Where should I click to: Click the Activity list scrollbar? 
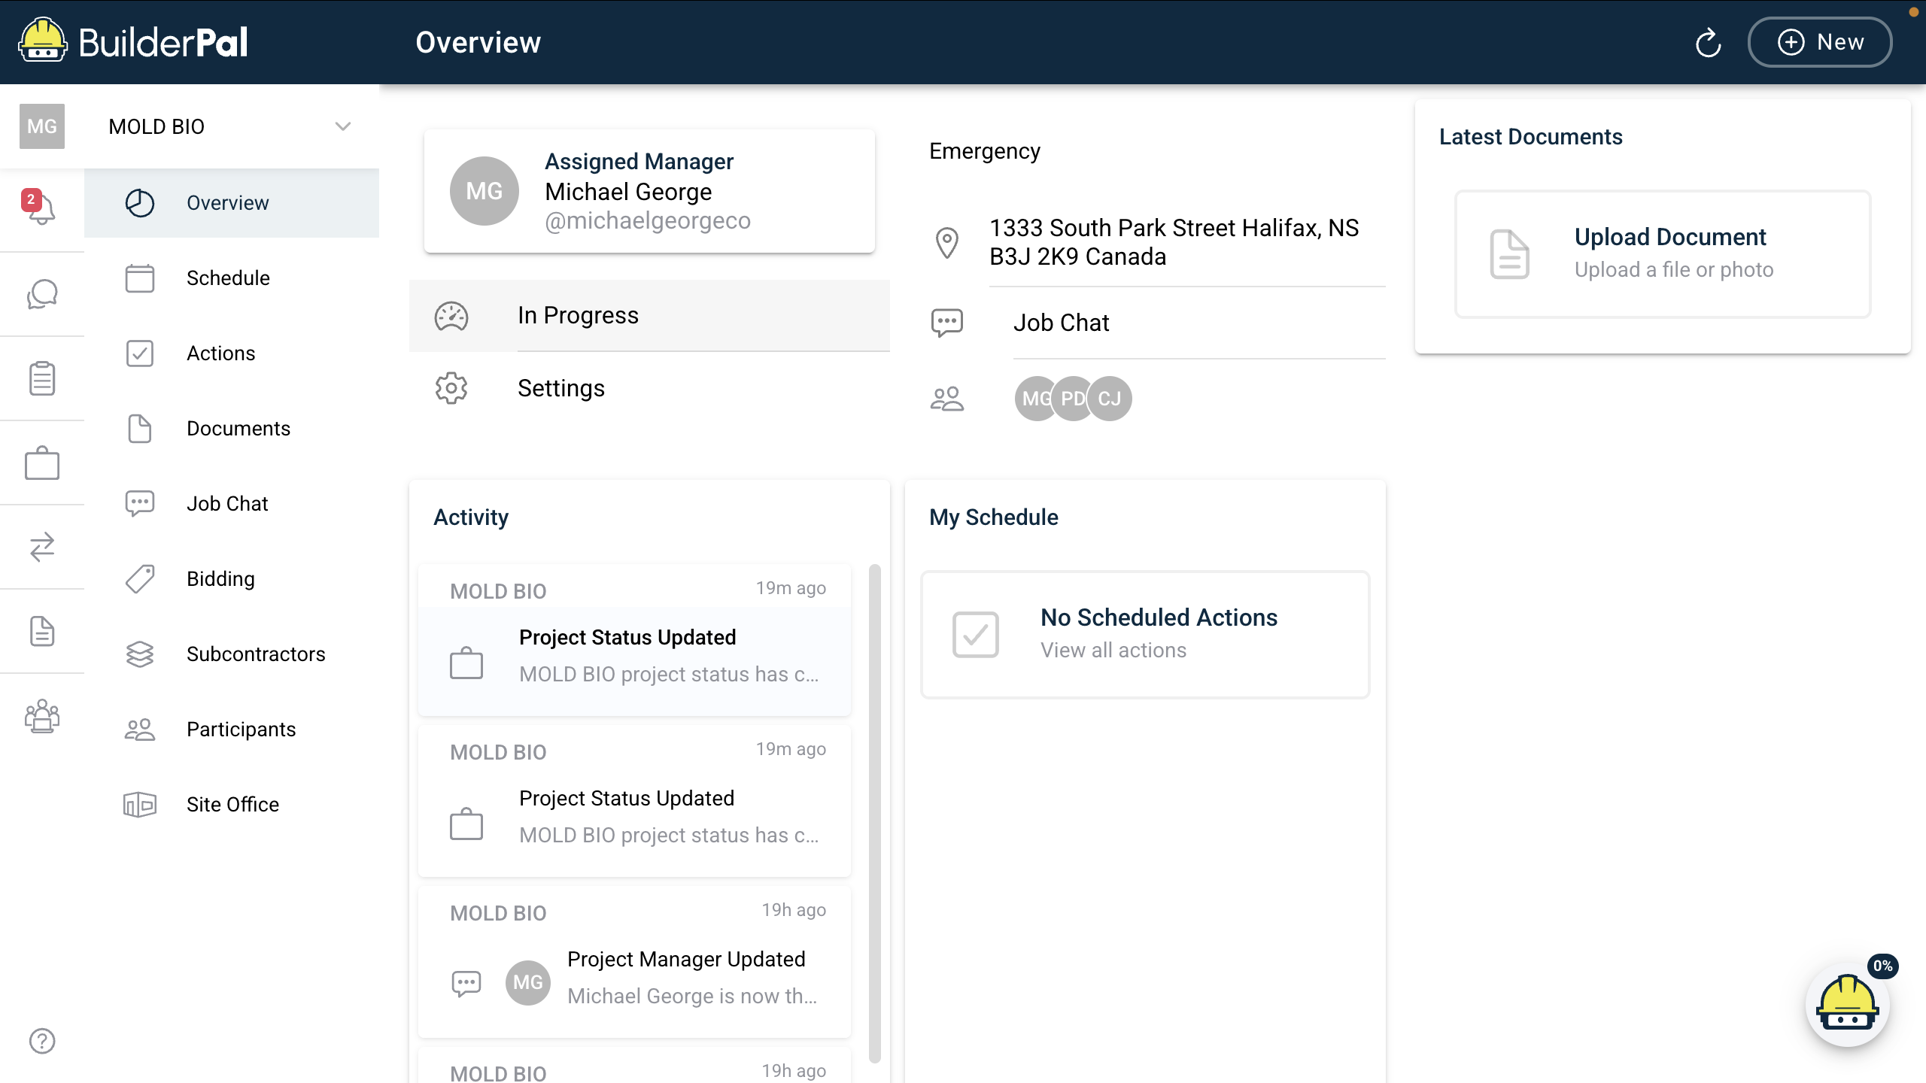click(874, 812)
